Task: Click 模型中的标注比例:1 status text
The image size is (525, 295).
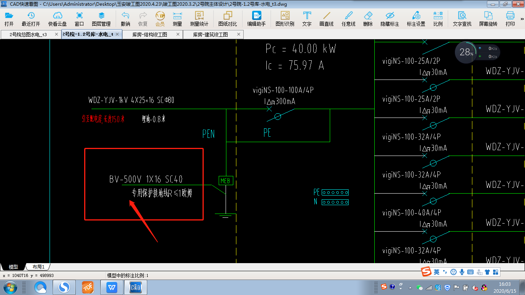Action: pos(128,275)
